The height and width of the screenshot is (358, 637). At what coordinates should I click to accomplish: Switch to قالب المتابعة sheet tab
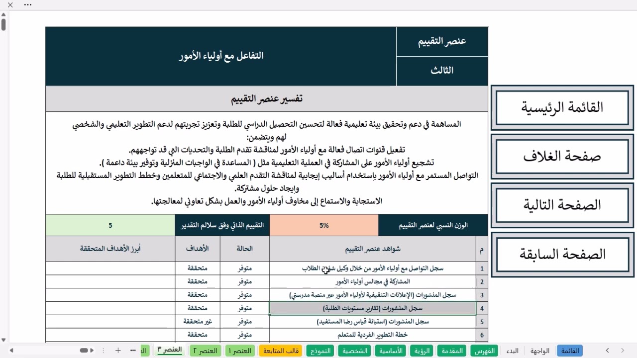pyautogui.click(x=280, y=351)
